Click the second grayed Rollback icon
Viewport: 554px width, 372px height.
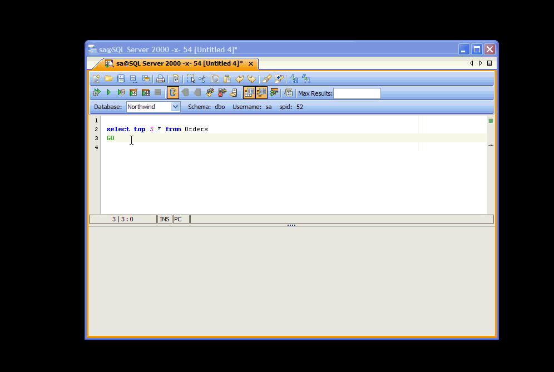tap(197, 92)
